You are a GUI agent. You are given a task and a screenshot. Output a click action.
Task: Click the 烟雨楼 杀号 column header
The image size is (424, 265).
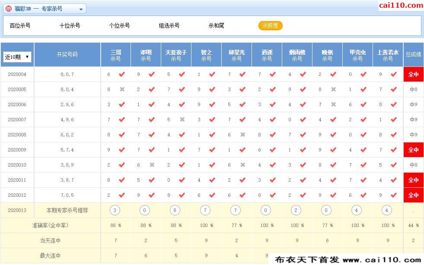(297, 54)
